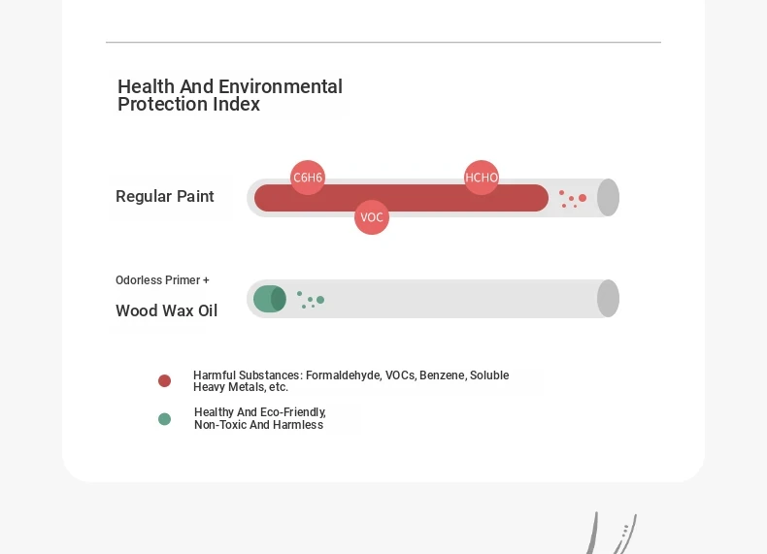Click the Wood Wax Oil label

(x=166, y=311)
